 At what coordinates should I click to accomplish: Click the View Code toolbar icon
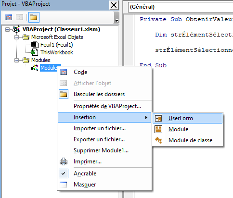point(9,17)
